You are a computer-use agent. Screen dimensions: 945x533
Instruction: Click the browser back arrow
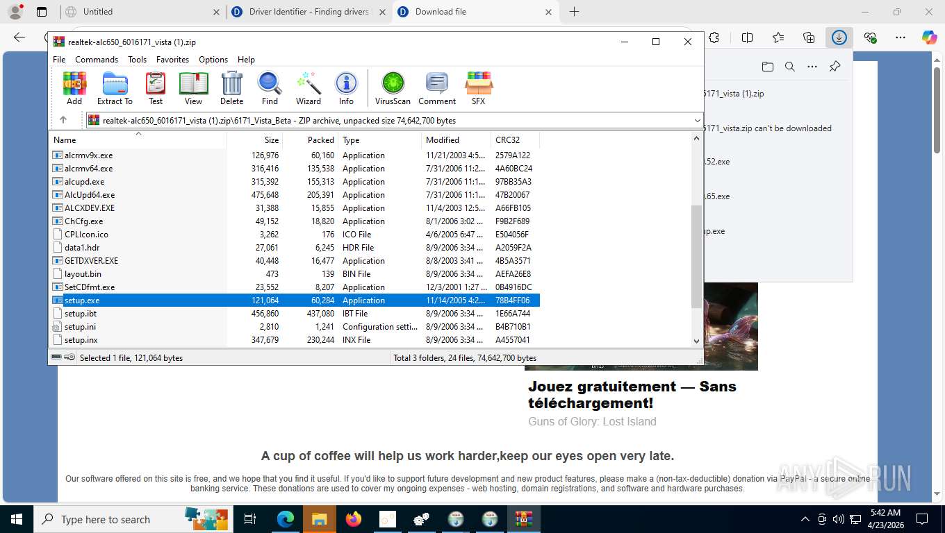click(19, 37)
